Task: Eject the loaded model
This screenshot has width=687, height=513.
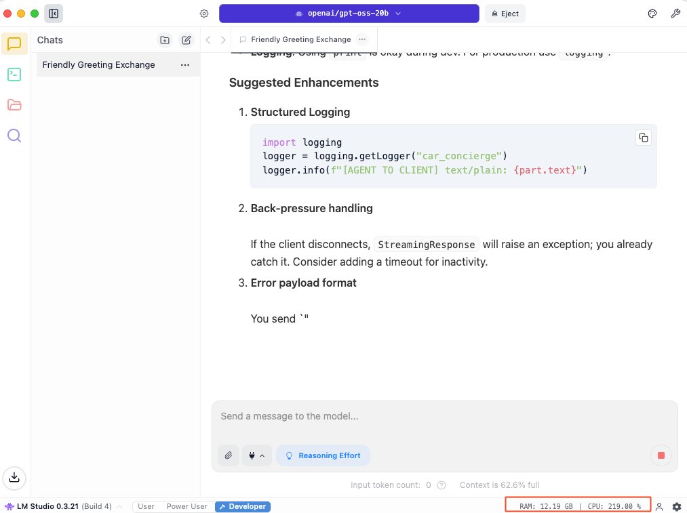Action: coord(505,14)
